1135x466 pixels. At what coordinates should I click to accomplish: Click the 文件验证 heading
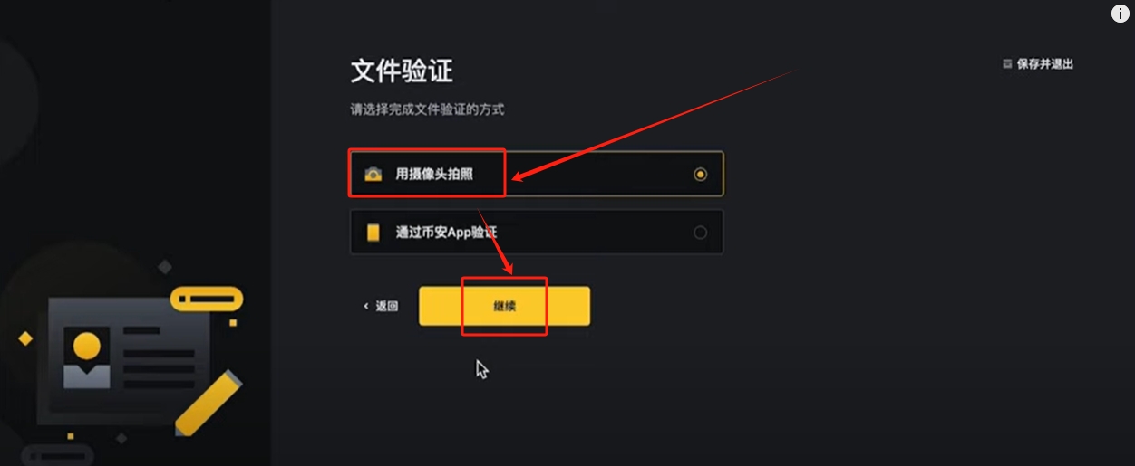tap(402, 71)
